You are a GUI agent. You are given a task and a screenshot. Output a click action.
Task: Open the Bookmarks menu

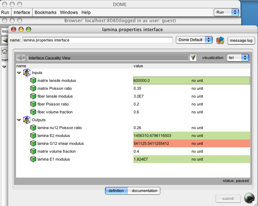[45, 13]
